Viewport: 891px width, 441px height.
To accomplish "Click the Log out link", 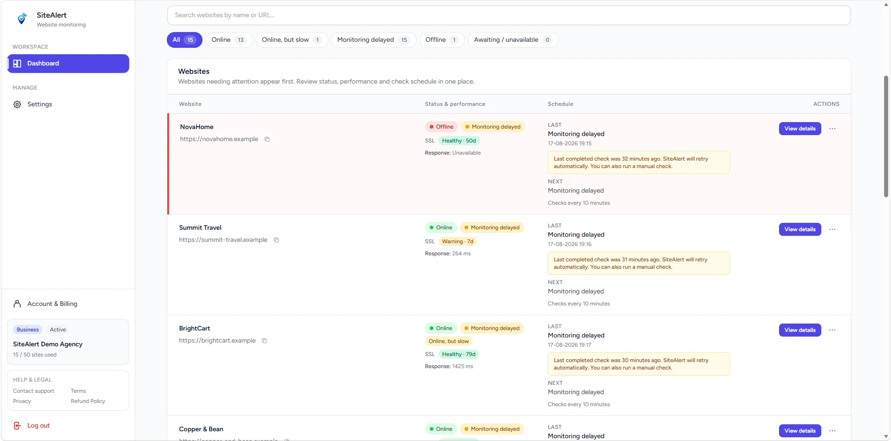I will (x=39, y=426).
